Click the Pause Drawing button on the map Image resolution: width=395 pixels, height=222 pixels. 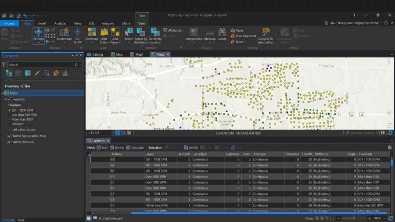383,133
